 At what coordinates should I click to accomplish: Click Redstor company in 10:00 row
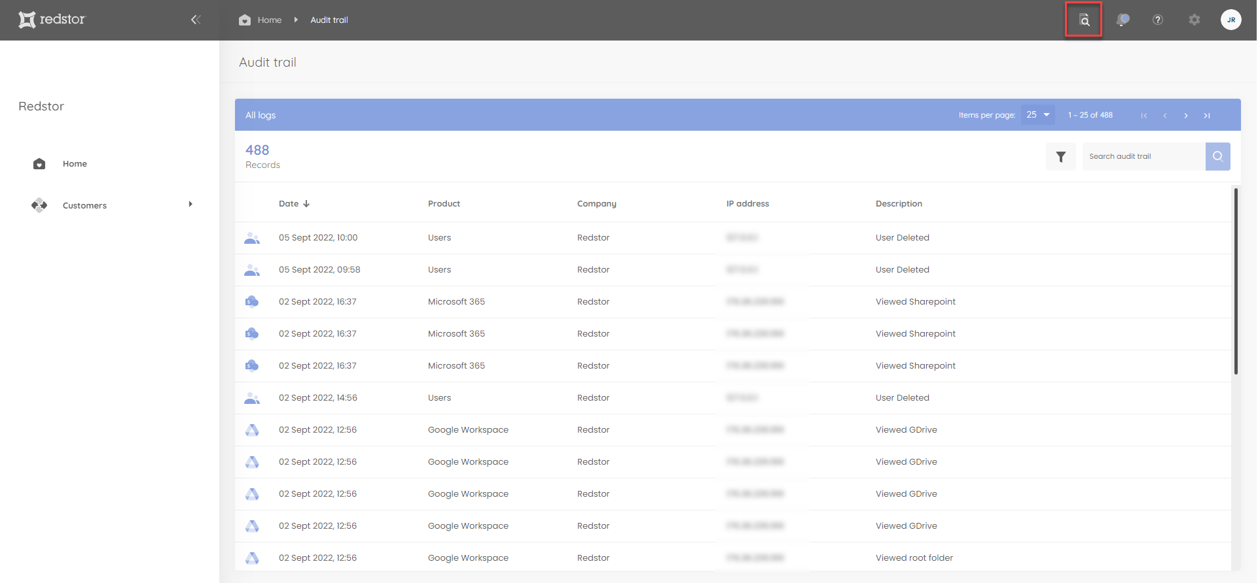[x=593, y=238]
